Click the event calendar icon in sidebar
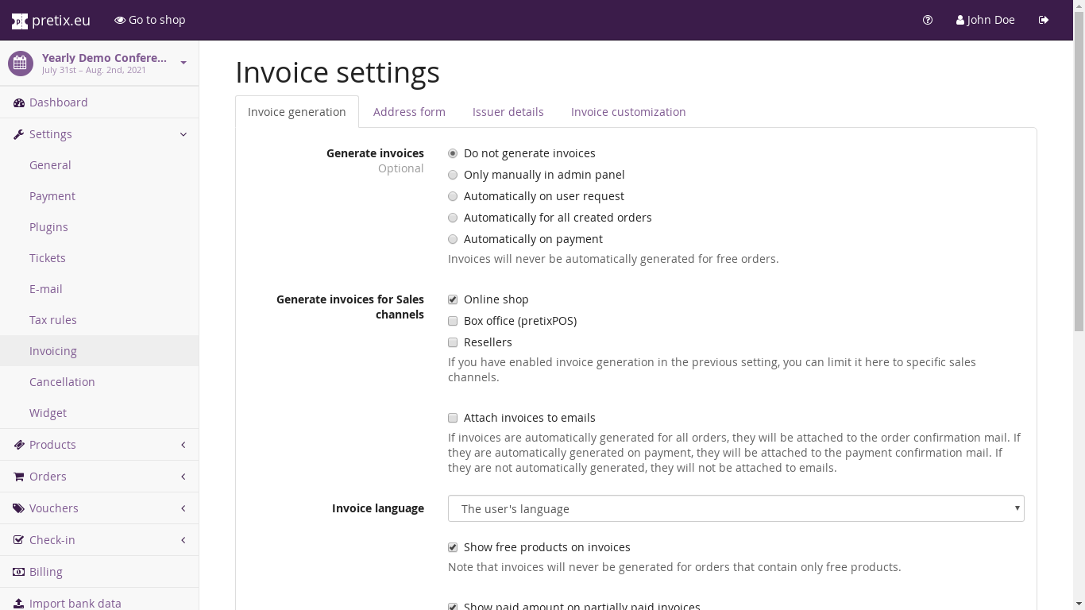 click(x=21, y=64)
